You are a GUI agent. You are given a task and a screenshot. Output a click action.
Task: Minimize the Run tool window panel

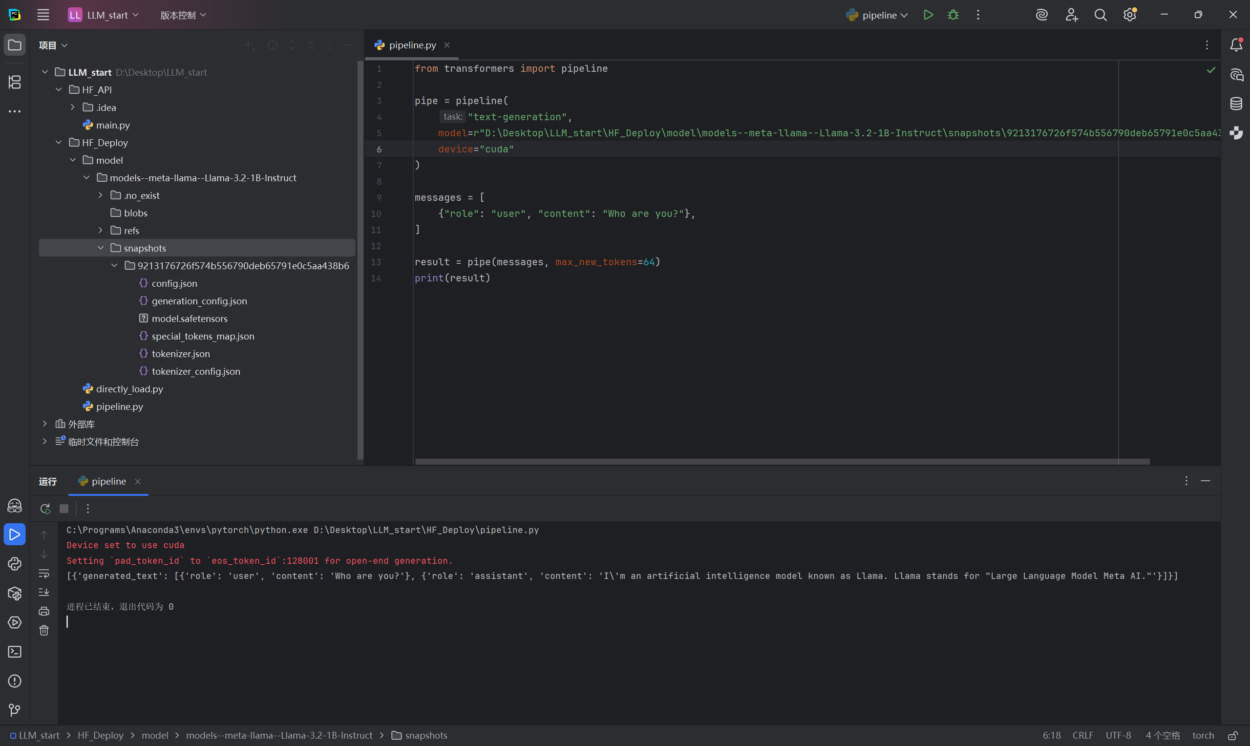click(x=1205, y=481)
